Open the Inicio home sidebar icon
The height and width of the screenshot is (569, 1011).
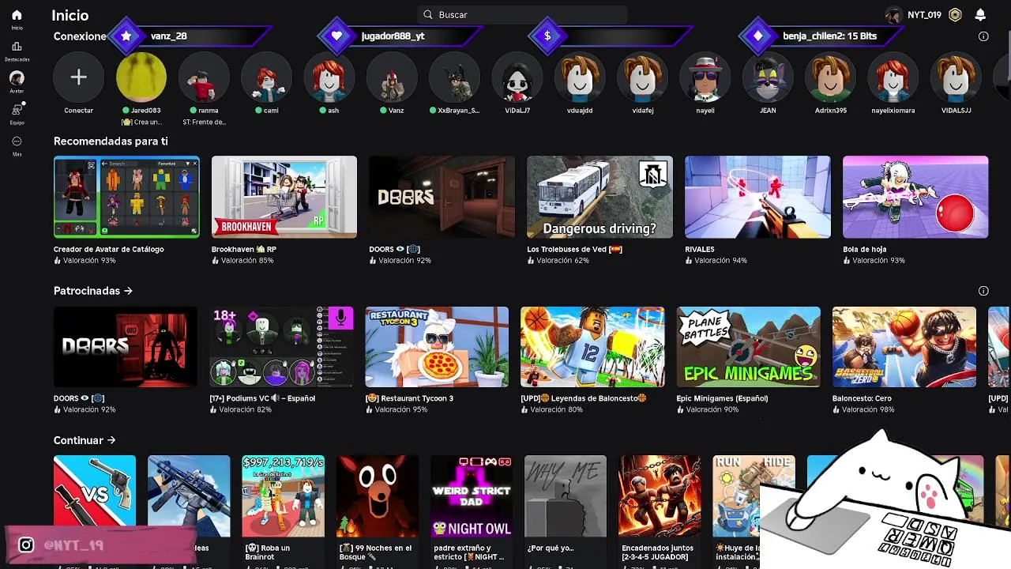[x=17, y=15]
